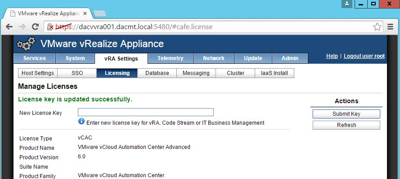This screenshot has height=179, width=400.
Task: Click the Help link
Action: coord(332,56)
